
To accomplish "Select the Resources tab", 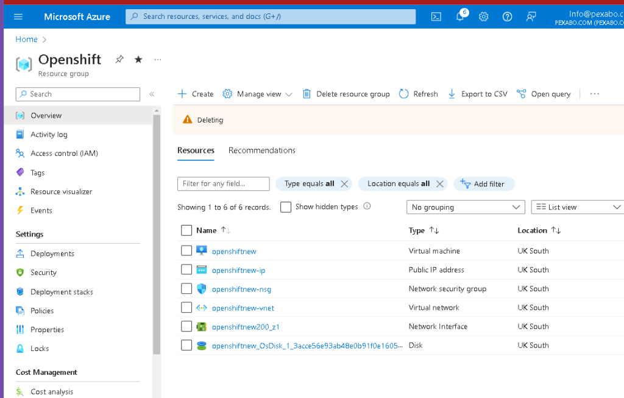I will point(196,151).
